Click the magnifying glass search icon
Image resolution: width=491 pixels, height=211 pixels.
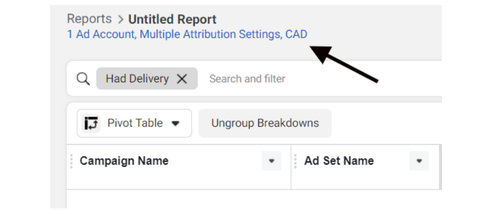click(x=83, y=79)
